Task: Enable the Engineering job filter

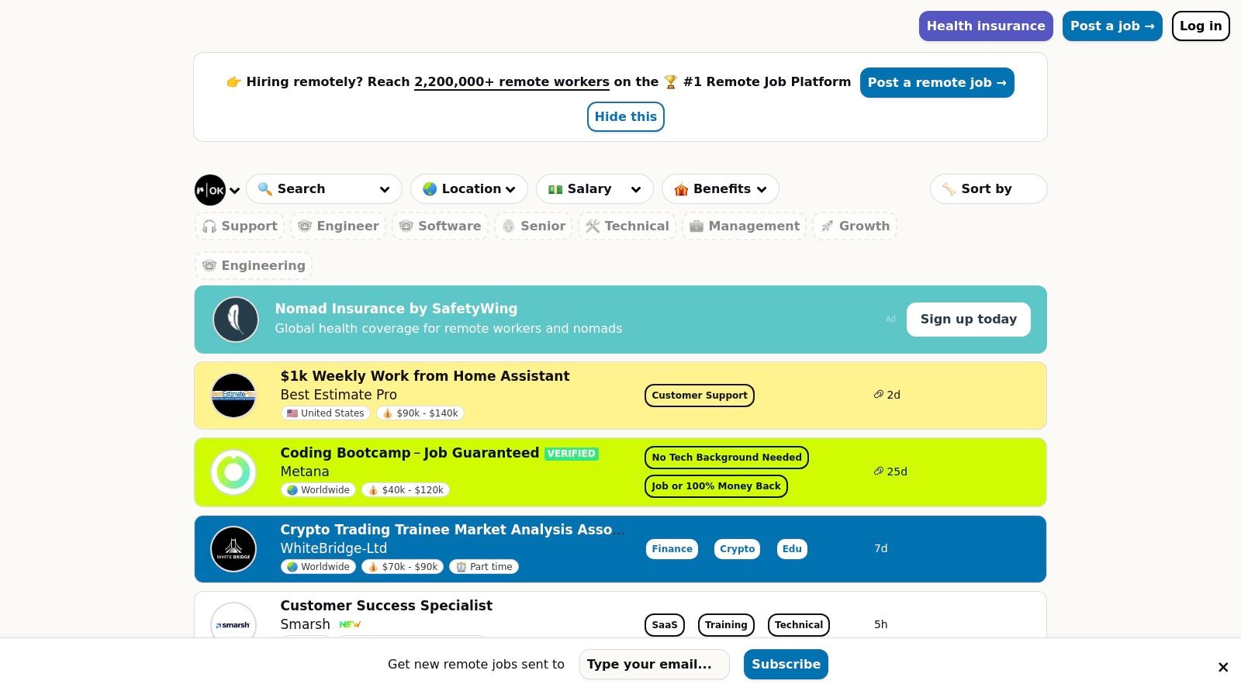Action: 254,265
